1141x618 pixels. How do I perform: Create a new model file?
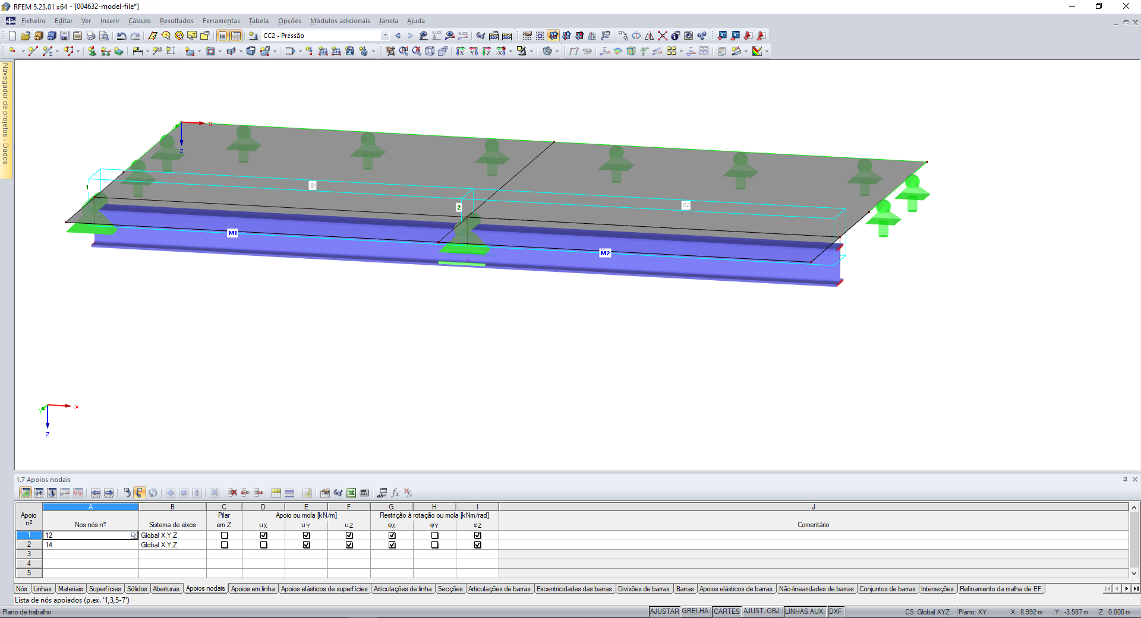click(x=12, y=36)
